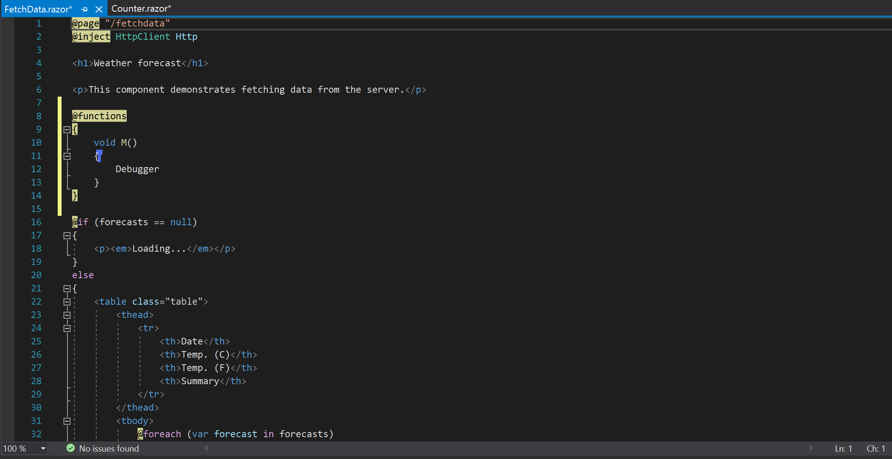Collapse the @functions code block

point(67,129)
